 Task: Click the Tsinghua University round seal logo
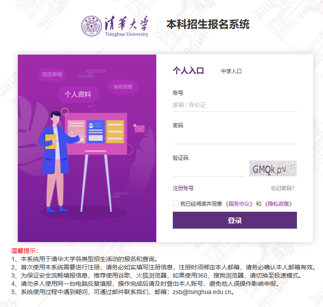click(92, 26)
